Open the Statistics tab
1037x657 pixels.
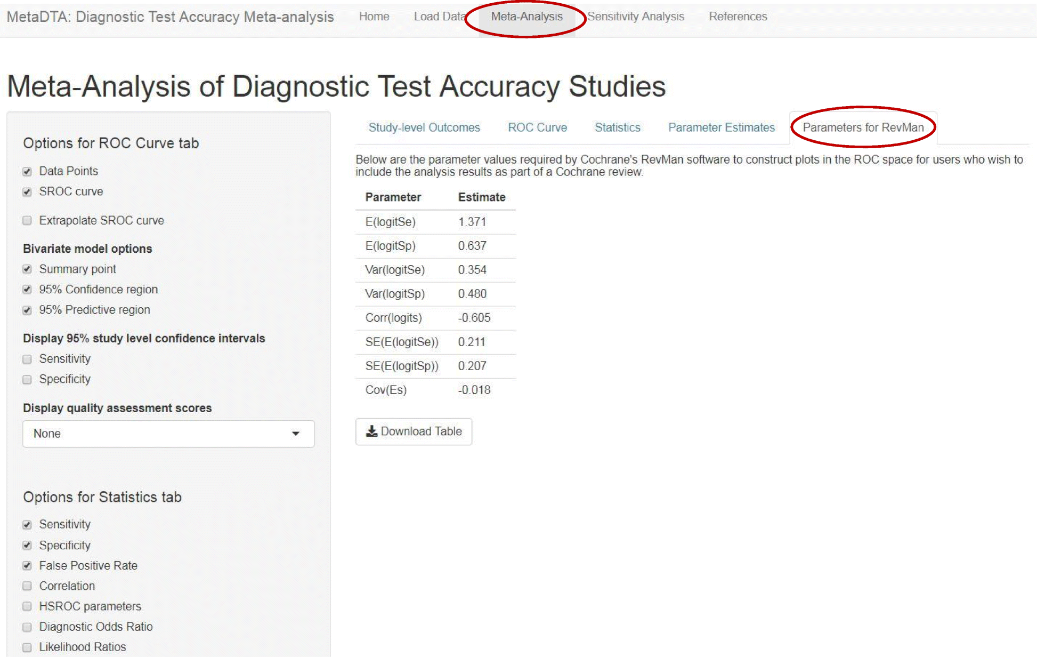pos(618,127)
